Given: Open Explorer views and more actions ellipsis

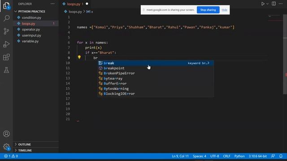Looking at the screenshot, I should [x=52, y=4].
